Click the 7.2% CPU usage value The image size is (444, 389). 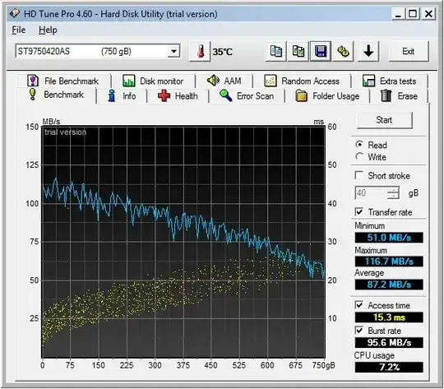coord(389,367)
